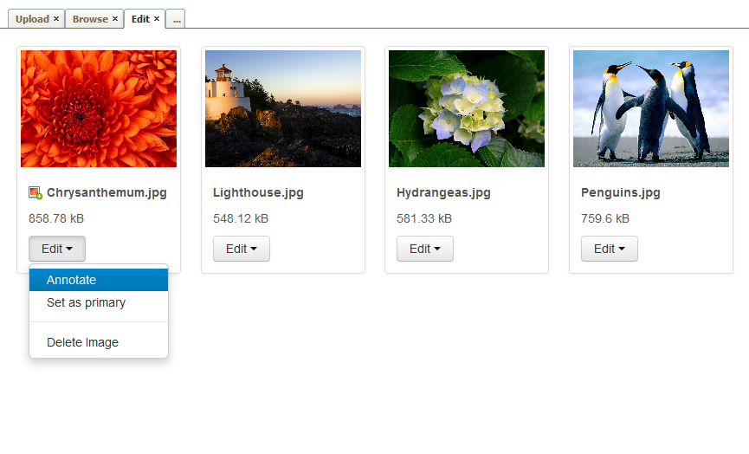Close the Edit tab
Screen dimensions: 749x454
click(157, 19)
